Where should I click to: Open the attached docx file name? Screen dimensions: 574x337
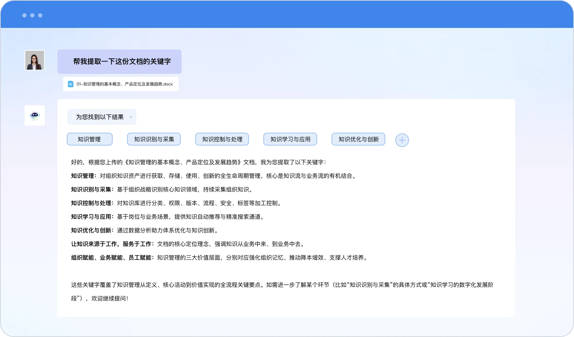click(124, 84)
